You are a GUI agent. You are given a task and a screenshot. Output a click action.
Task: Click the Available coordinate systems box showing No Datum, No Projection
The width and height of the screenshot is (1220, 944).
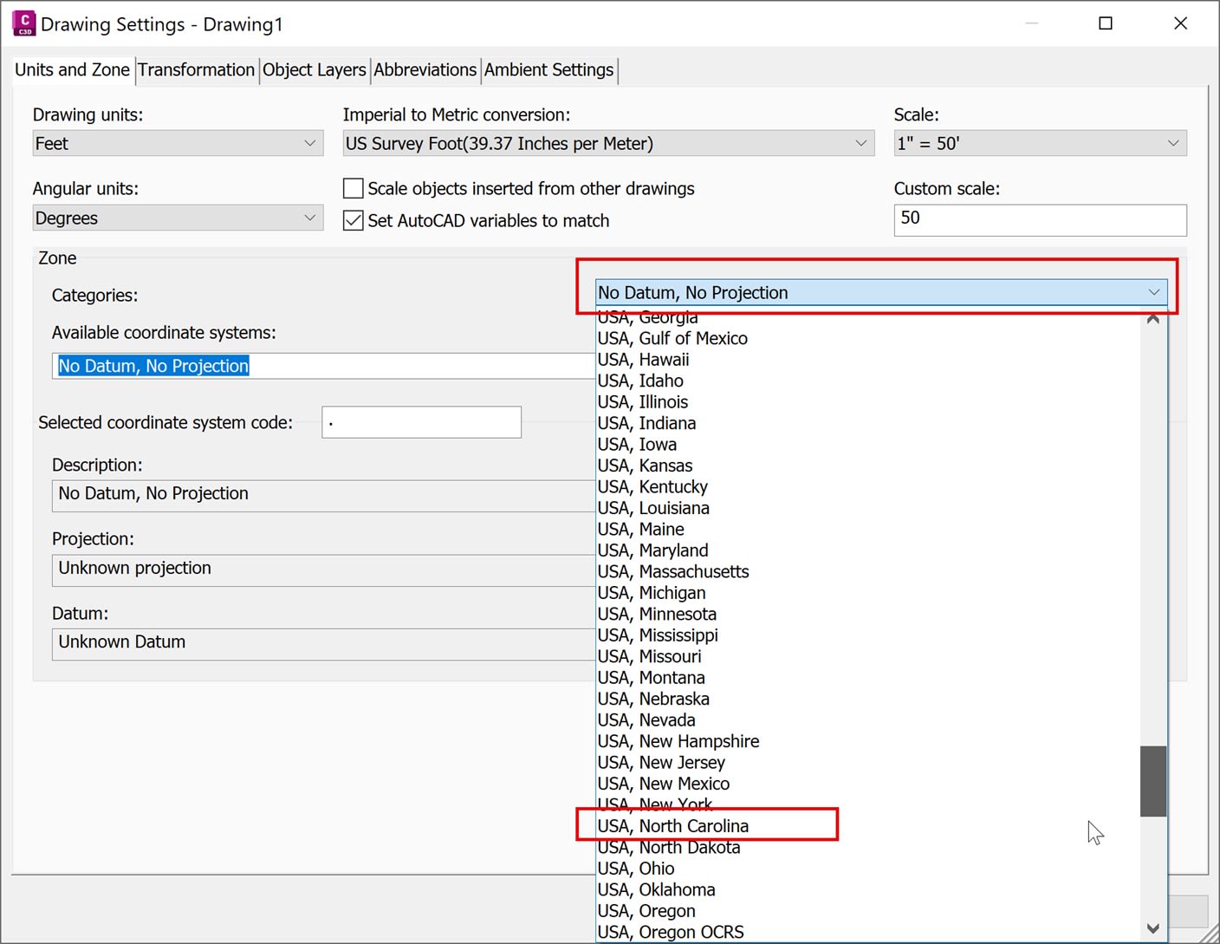pyautogui.click(x=323, y=366)
